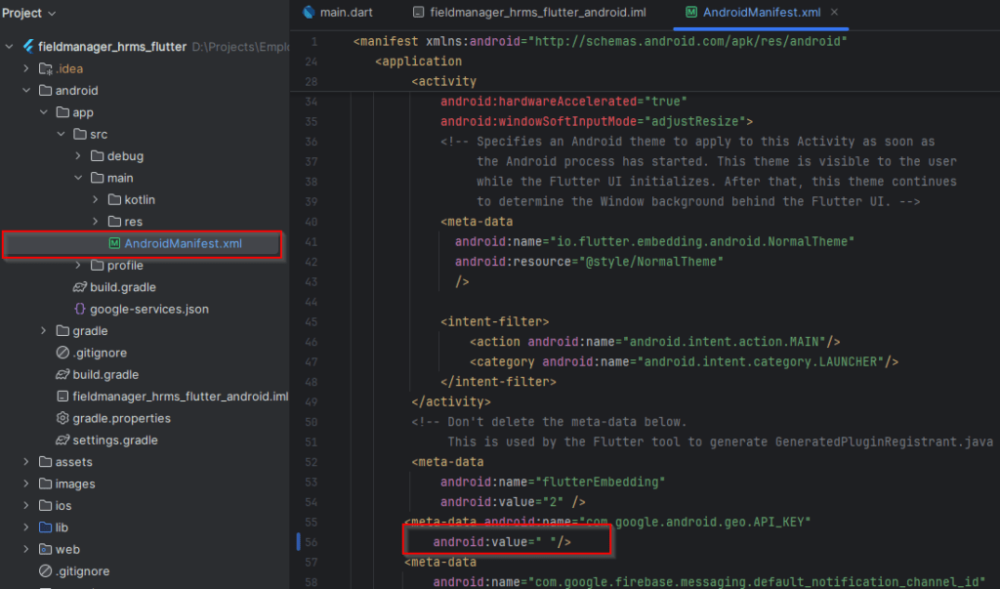The image size is (1000, 589).
Task: Click the images folder icon
Action: 45,484
